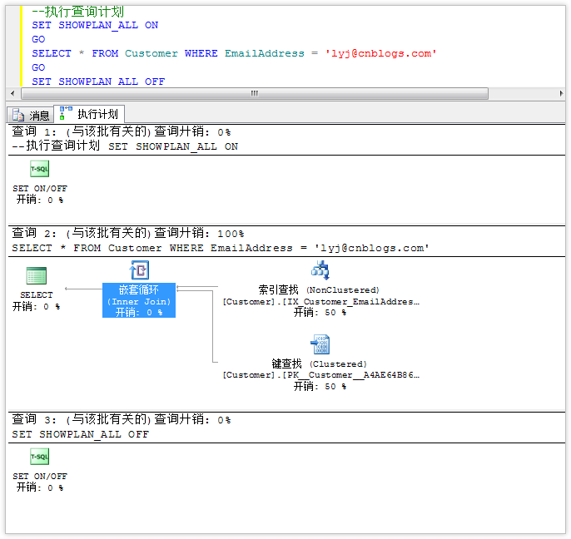The image size is (571, 539).
Task: Click the arrow between 嵌套循环 and SELECT
Action: click(83, 289)
